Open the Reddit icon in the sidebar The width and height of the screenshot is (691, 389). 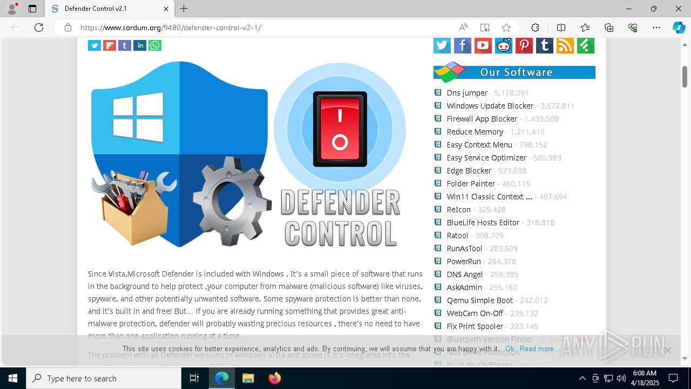coord(504,45)
